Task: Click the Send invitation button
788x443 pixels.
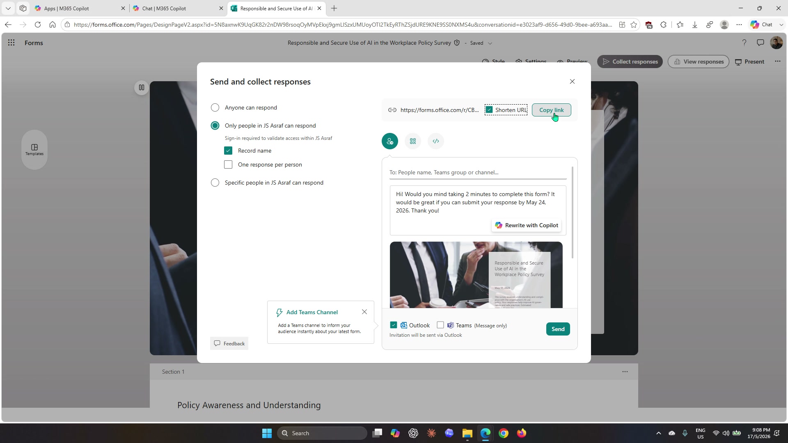Action: [558, 329]
